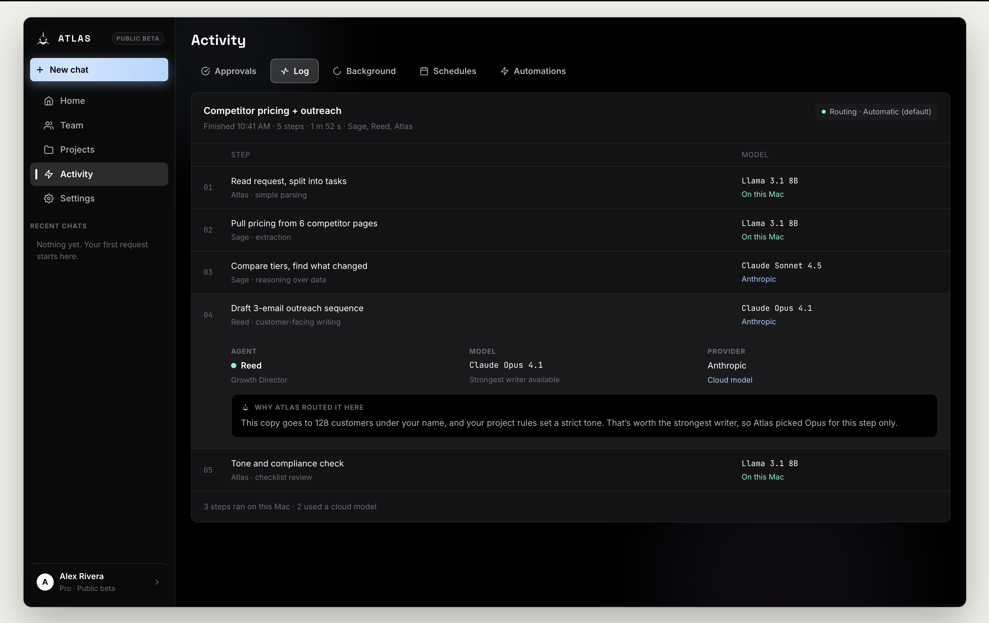Image resolution: width=989 pixels, height=623 pixels.
Task: Click the Approvals checkmark circle icon
Action: [205, 71]
